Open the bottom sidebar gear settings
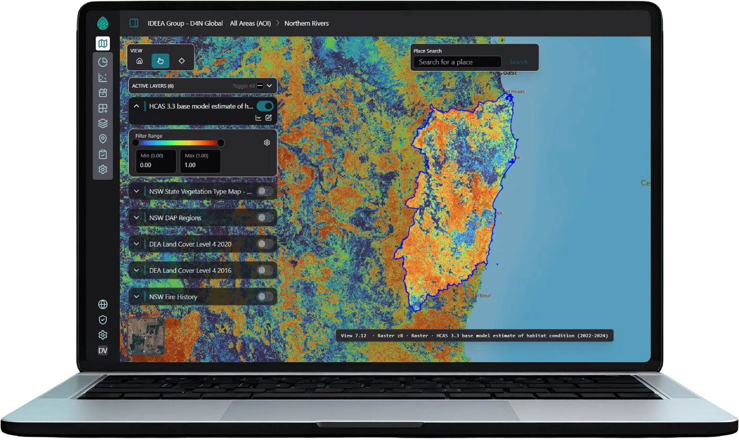This screenshot has height=440, width=739. pyautogui.click(x=103, y=335)
